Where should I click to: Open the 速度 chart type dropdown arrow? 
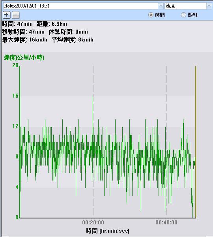coord(209,6)
